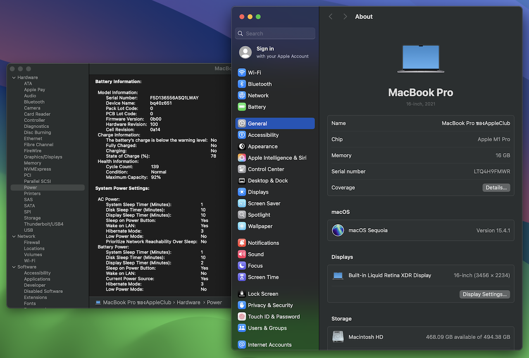Select Disabled Software in System Information
This screenshot has height=358, width=529.
(43, 291)
